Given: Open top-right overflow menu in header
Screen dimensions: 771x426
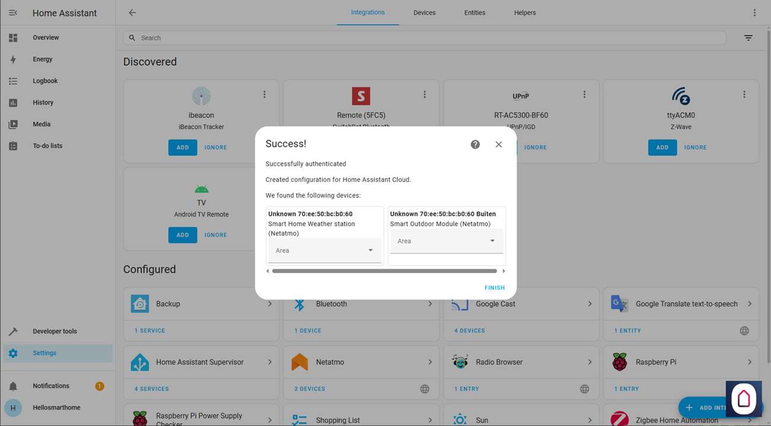Looking at the screenshot, I should pyautogui.click(x=754, y=12).
